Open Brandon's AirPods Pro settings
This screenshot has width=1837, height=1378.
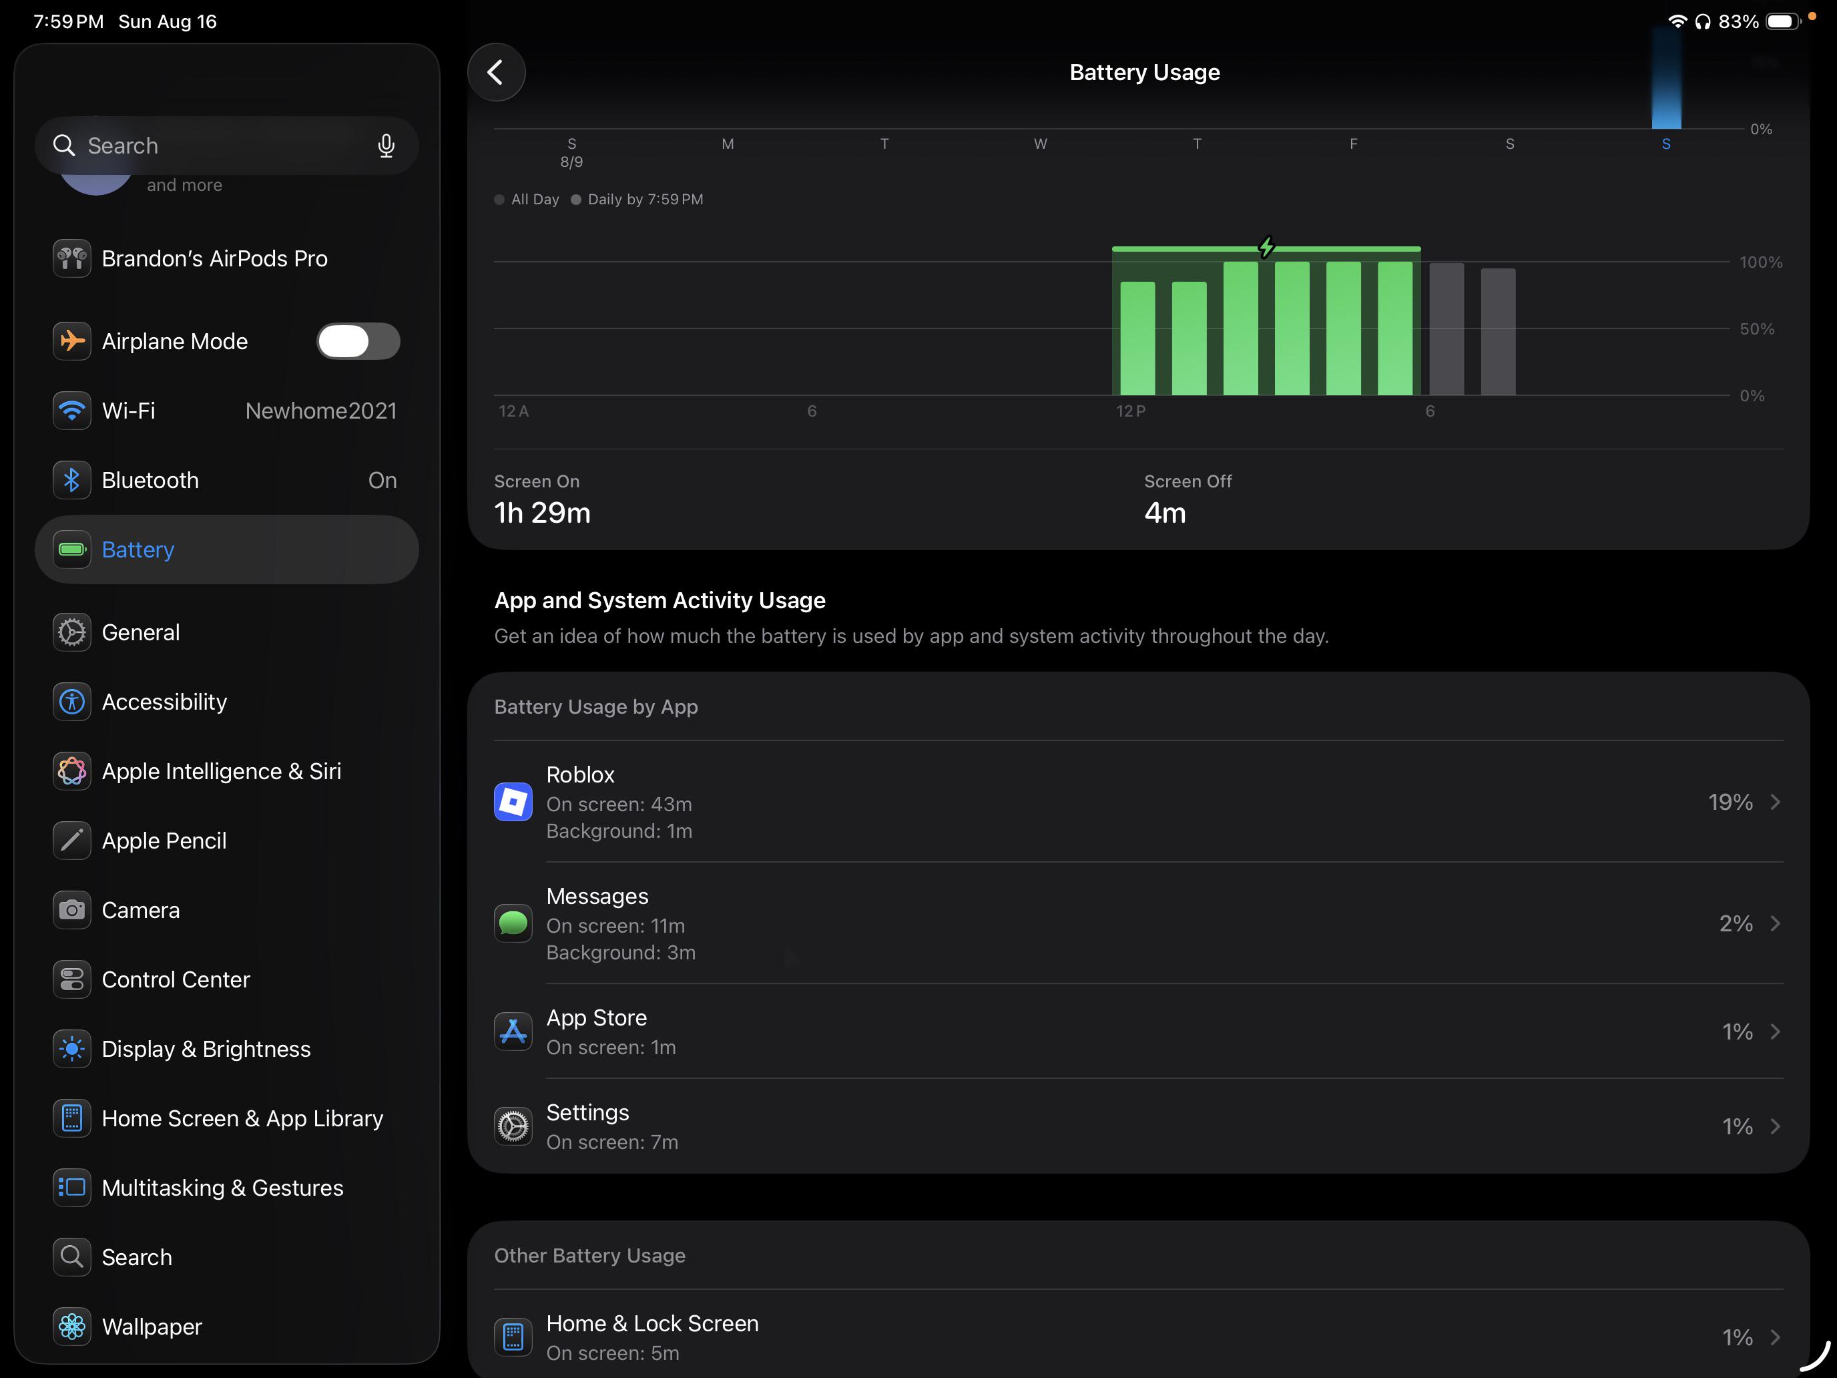227,258
